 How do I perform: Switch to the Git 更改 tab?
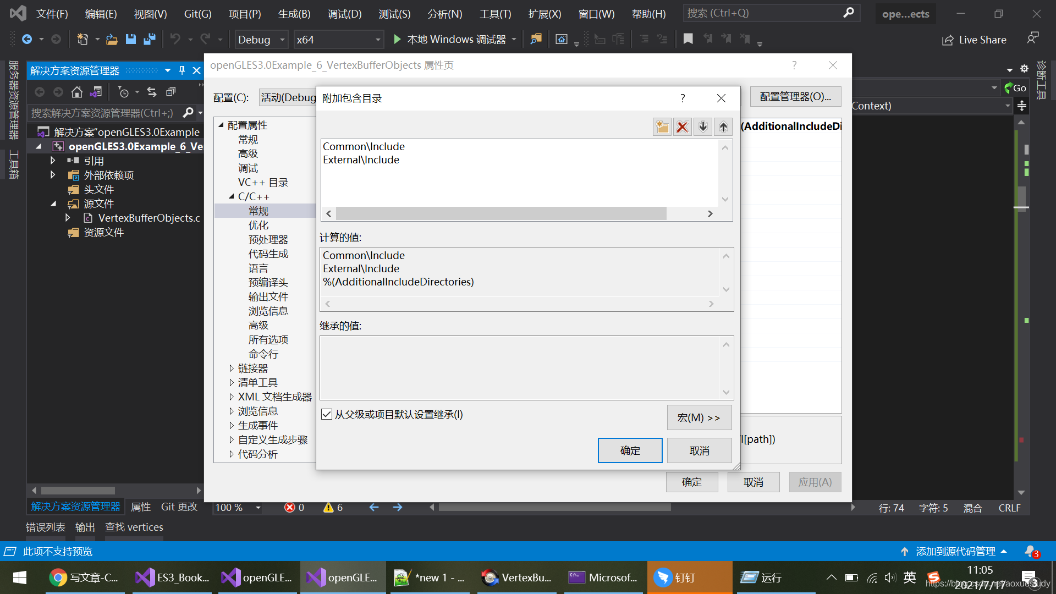pyautogui.click(x=179, y=507)
